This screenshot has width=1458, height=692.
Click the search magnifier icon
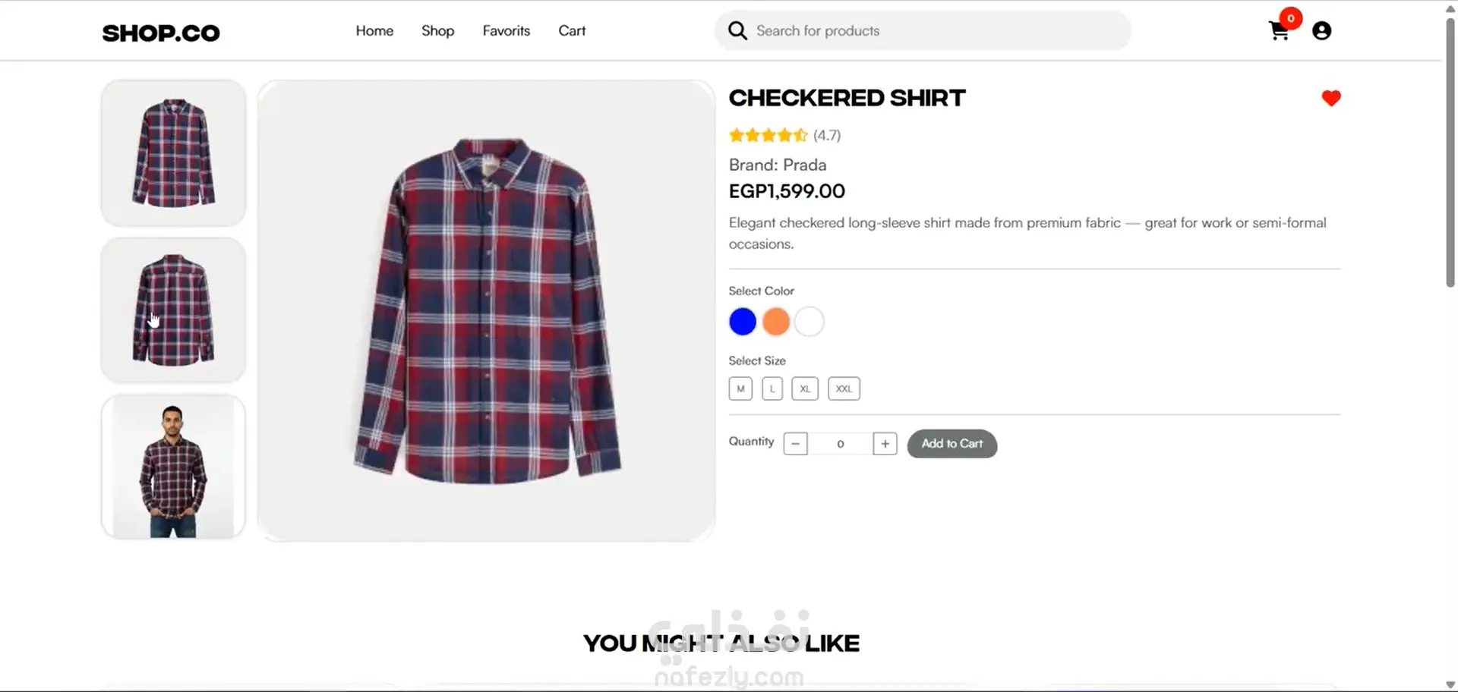point(737,30)
